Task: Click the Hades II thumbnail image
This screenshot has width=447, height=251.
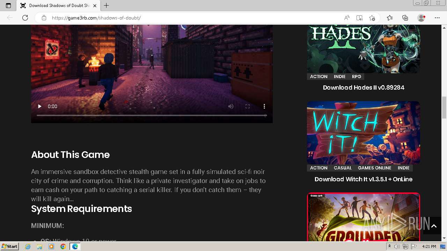Action: pyautogui.click(x=364, y=49)
